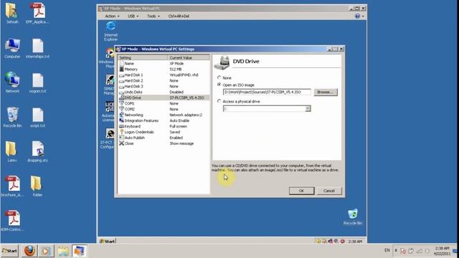Click the Current Value column header
459x258 pixels.
click(189, 57)
